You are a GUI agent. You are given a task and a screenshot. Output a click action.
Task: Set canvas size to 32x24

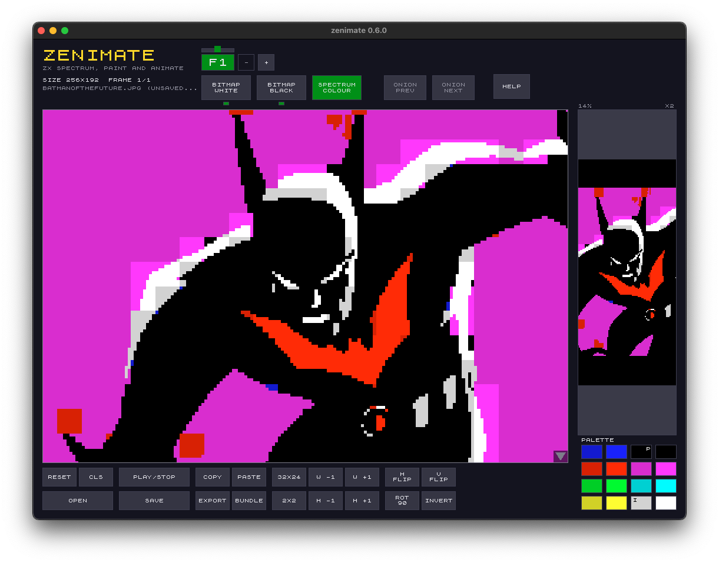[289, 477]
